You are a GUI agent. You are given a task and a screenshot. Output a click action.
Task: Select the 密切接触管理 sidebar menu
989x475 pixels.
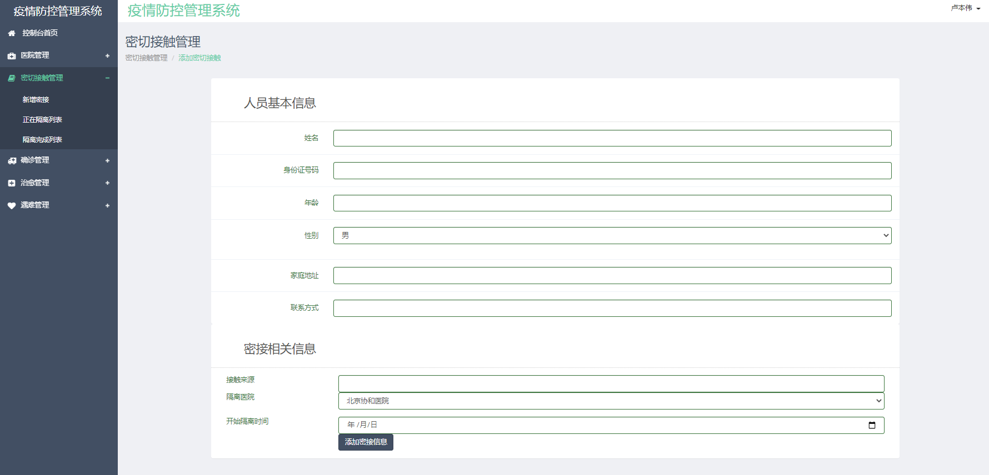(x=59, y=78)
